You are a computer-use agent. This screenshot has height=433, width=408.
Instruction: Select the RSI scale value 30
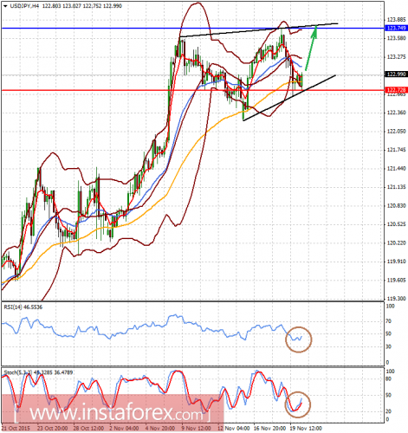click(389, 346)
